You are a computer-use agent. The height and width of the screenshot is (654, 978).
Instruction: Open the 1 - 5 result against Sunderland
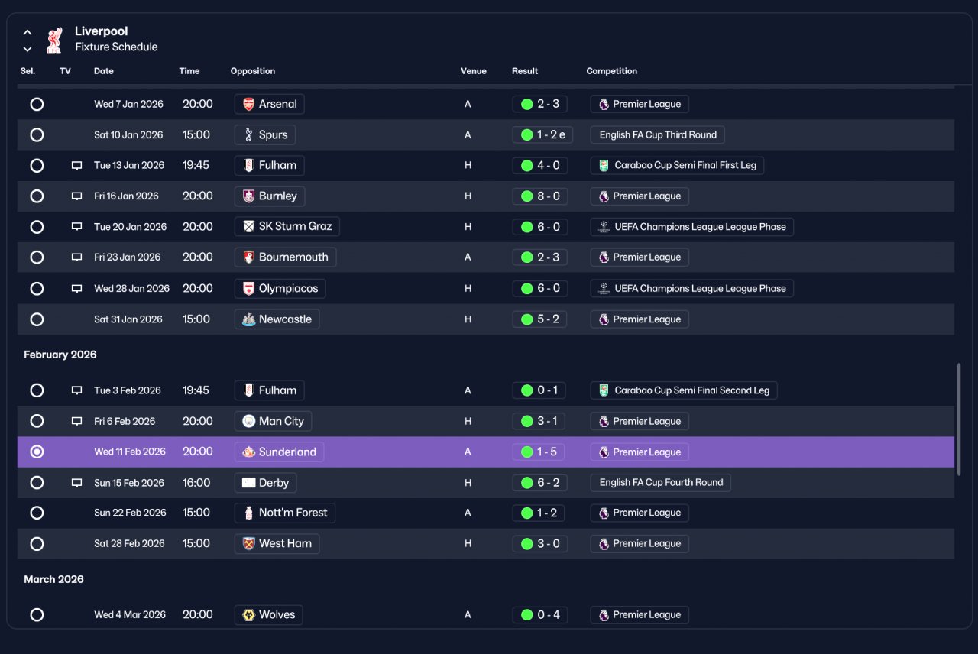540,452
